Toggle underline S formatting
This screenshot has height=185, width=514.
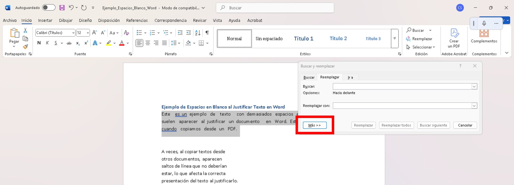coord(56,43)
